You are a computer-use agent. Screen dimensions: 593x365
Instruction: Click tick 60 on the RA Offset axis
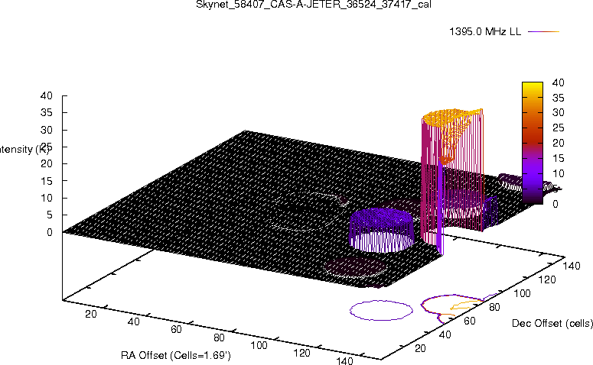point(176,330)
